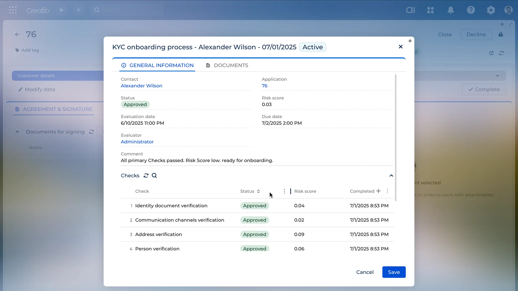Open the dialog settings gear above the close button

click(x=410, y=41)
